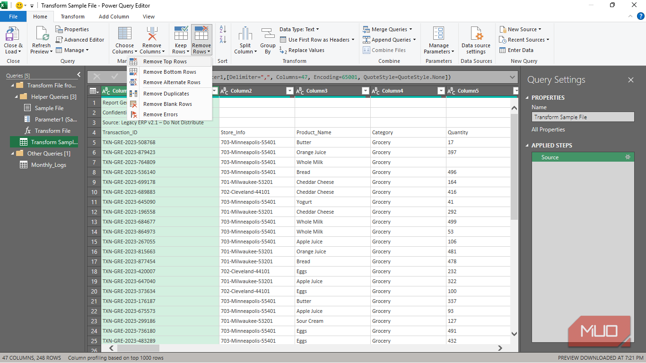This screenshot has height=363, width=646.
Task: Open the Source step settings gear
Action: coord(628,157)
